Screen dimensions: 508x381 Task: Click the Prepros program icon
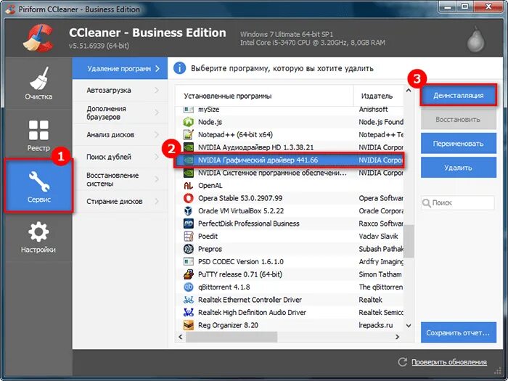coord(188,249)
